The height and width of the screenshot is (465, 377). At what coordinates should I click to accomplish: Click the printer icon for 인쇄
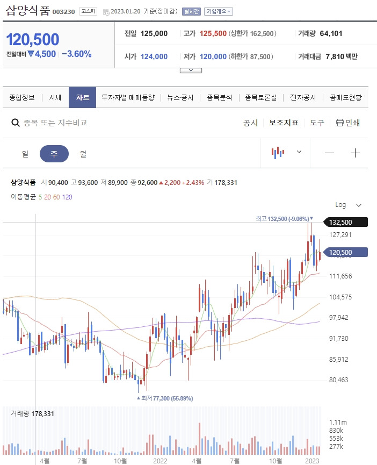point(340,123)
